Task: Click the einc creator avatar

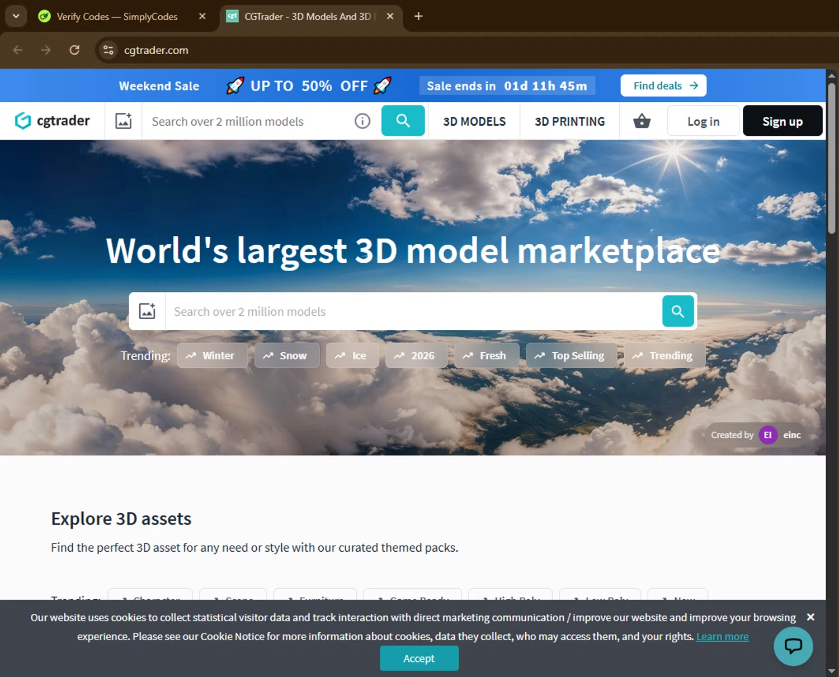Action: click(x=768, y=435)
